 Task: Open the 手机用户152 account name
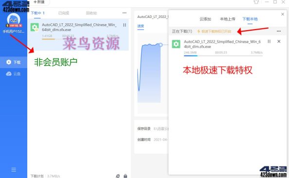pyautogui.click(x=13, y=31)
